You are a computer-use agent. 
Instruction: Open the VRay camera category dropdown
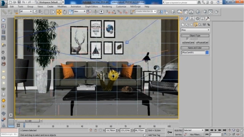(x=195, y=30)
